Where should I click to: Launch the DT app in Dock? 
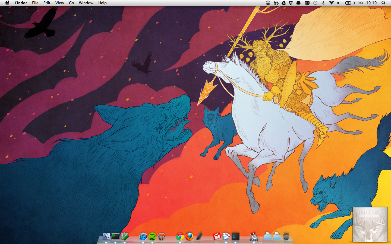click(235, 236)
